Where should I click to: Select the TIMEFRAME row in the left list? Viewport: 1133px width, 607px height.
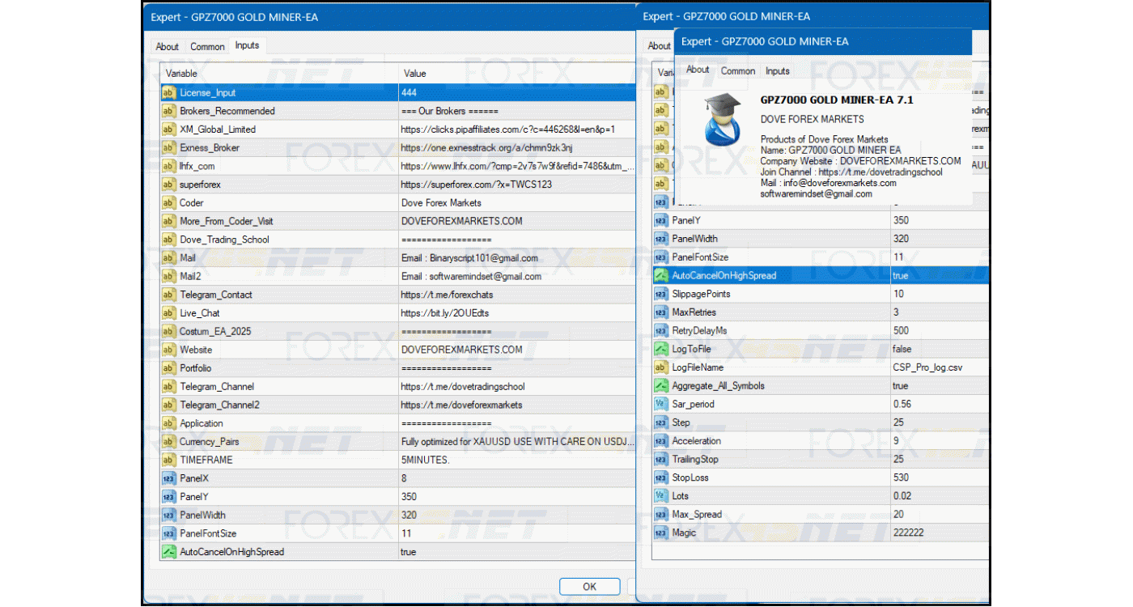pos(206,461)
